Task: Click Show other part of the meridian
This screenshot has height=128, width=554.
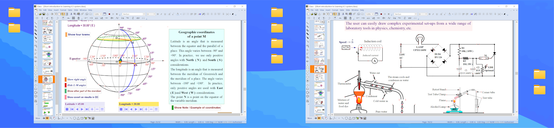Action: click(83, 91)
